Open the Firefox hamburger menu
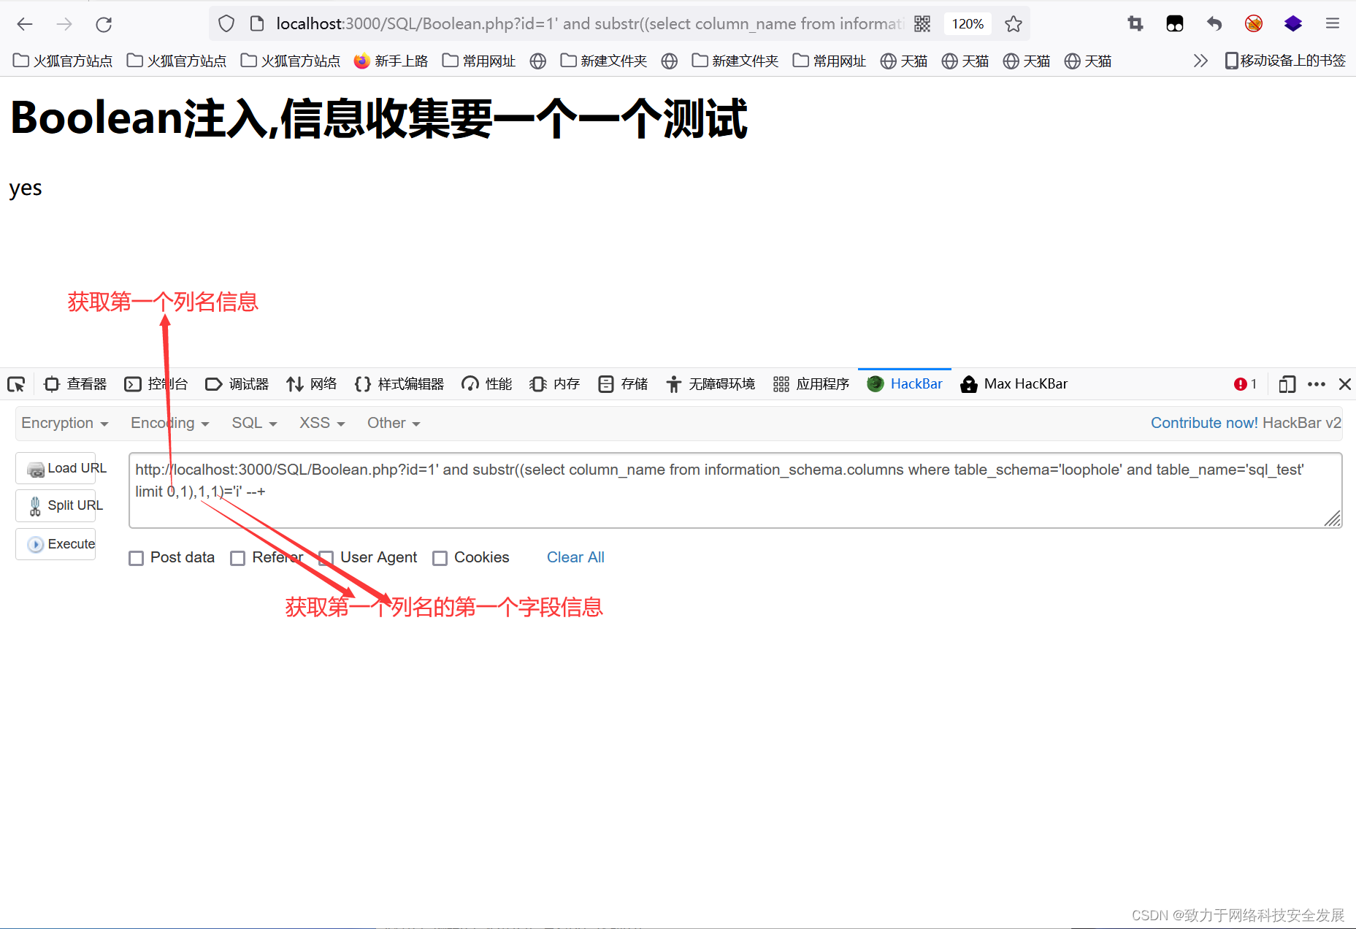 pos(1332,23)
